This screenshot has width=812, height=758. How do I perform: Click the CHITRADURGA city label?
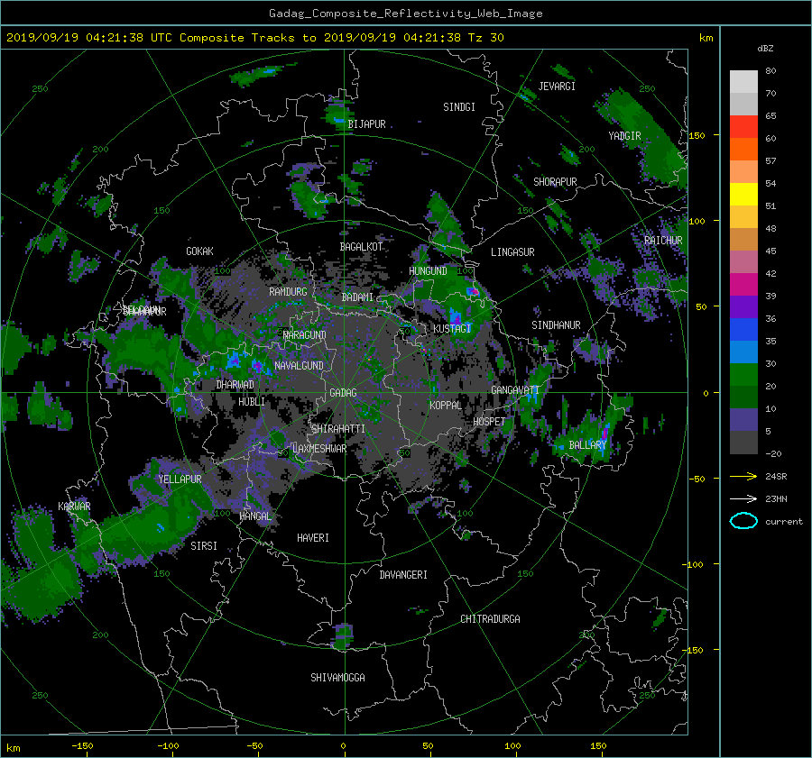coord(490,619)
